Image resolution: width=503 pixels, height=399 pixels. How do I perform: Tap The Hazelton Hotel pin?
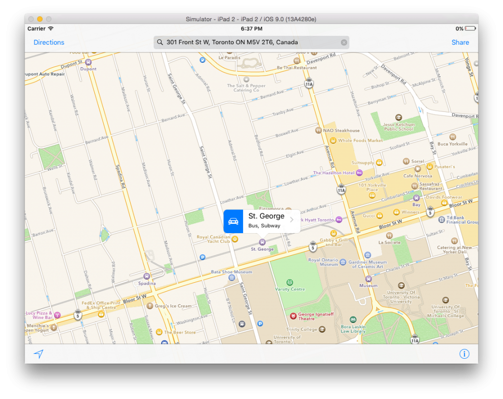[359, 172]
